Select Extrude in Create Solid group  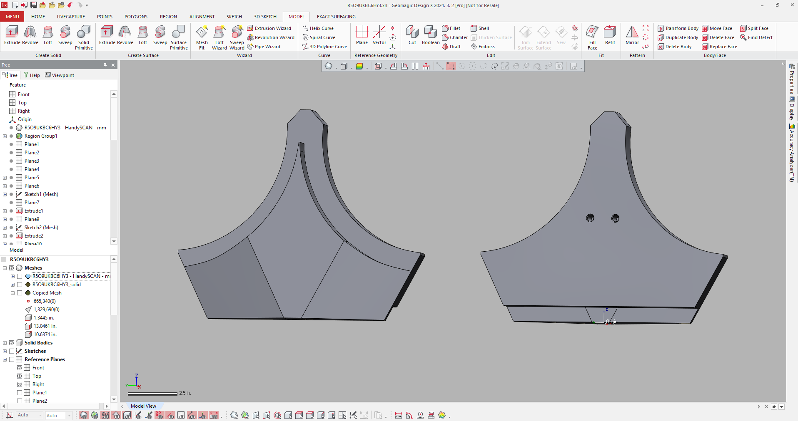click(12, 35)
